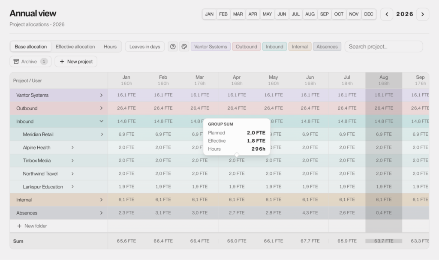The image size is (439, 260).
Task: Open the help question mark icon
Action: (x=173, y=46)
